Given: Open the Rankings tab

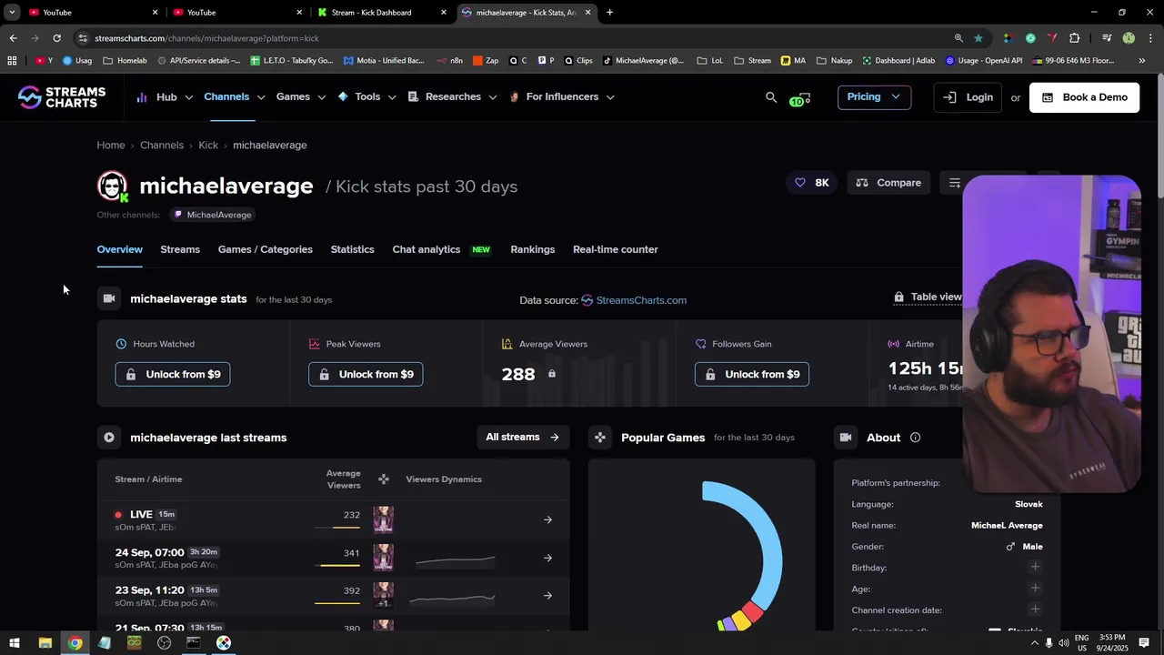Looking at the screenshot, I should (533, 249).
